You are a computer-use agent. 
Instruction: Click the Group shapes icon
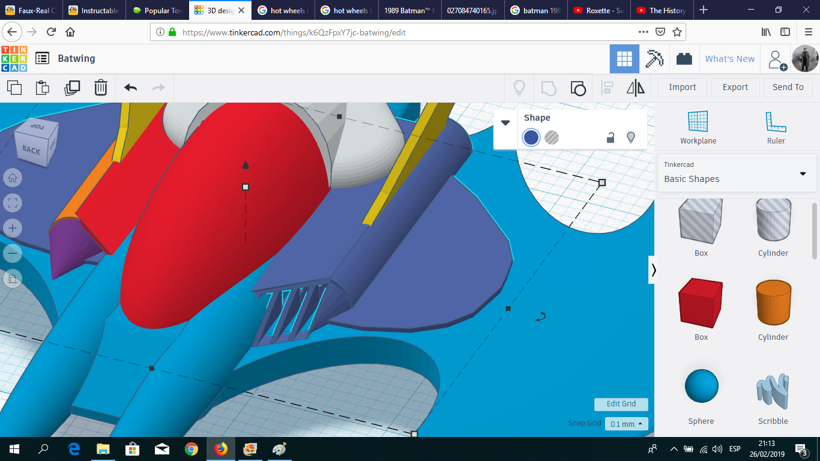(549, 88)
